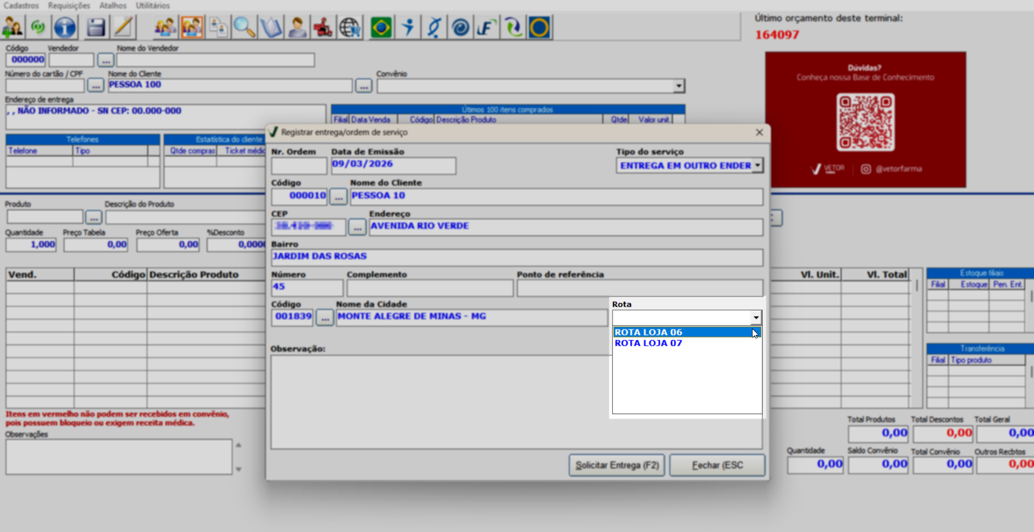
Task: Click the add customer icon with green plus
Action: click(x=12, y=27)
